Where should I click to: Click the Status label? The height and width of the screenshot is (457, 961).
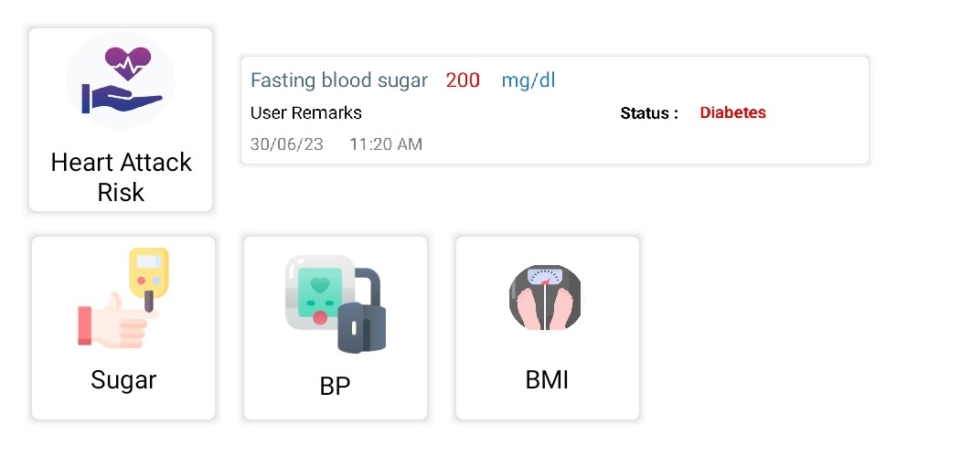coord(649,113)
